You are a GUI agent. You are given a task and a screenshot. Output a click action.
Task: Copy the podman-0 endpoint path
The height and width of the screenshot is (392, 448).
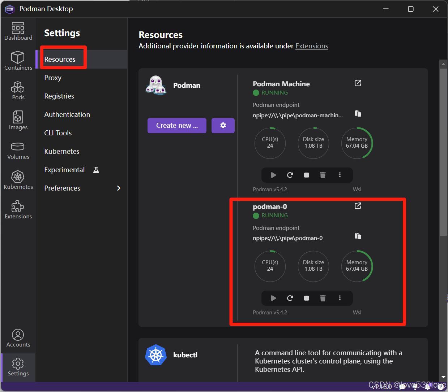(x=358, y=236)
